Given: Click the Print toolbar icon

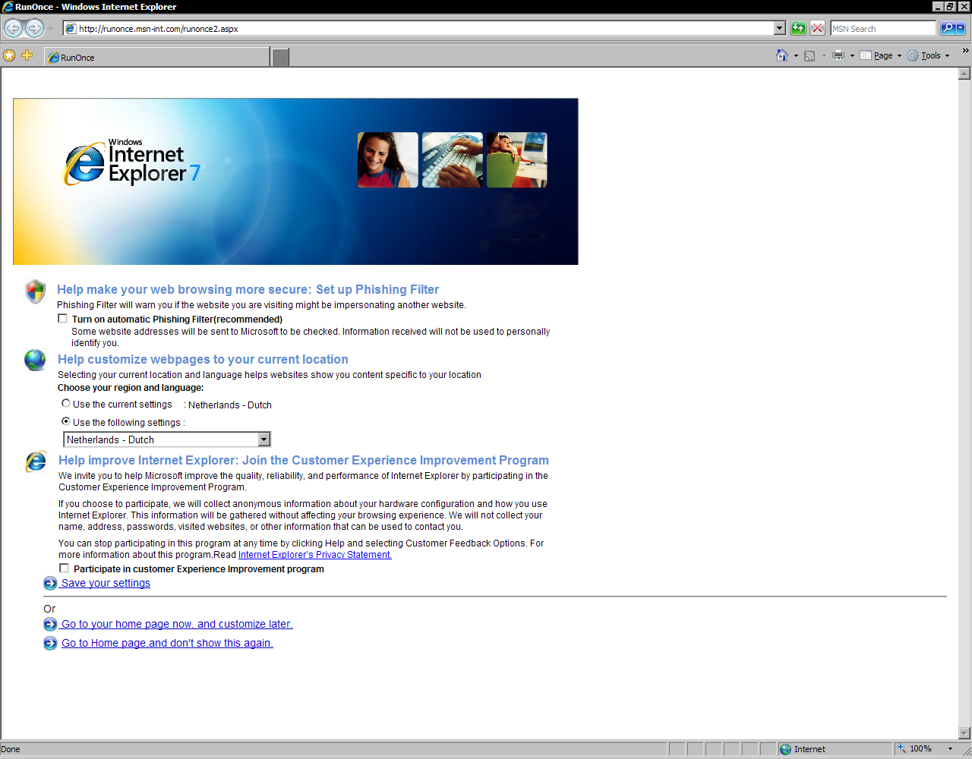Looking at the screenshot, I should click(838, 55).
